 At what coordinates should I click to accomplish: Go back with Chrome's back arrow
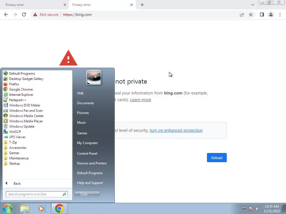(x=6, y=14)
